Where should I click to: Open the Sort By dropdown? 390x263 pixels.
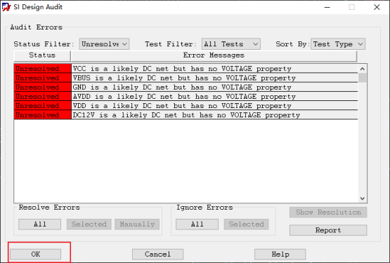pyautogui.click(x=338, y=44)
